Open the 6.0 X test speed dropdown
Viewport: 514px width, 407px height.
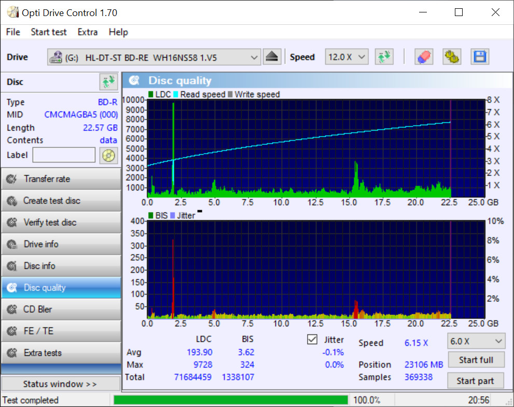[476, 341]
